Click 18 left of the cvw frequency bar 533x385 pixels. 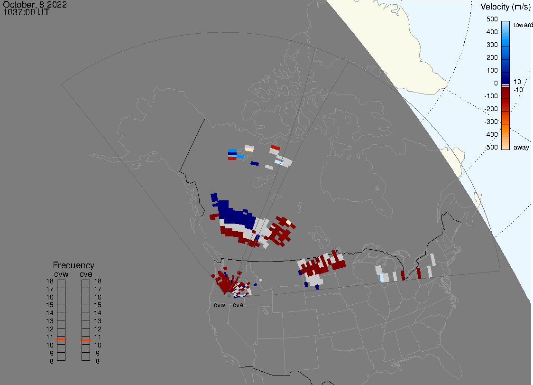(x=50, y=281)
